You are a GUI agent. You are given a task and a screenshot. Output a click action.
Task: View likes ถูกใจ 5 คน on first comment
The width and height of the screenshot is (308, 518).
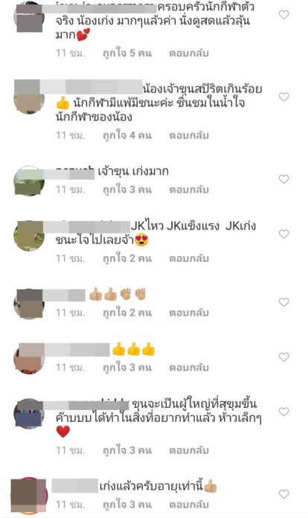point(127,53)
